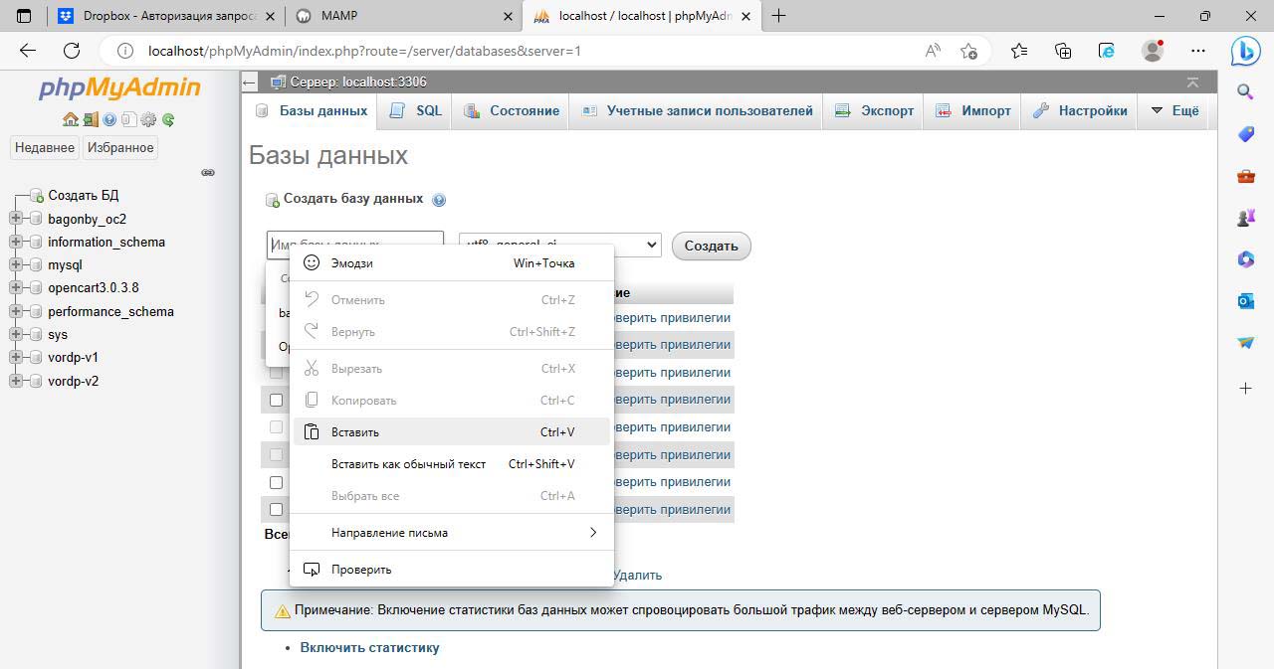Viewport: 1274px width, 669px height.
Task: Click the phpMyAdmin home icon
Action: [70, 119]
